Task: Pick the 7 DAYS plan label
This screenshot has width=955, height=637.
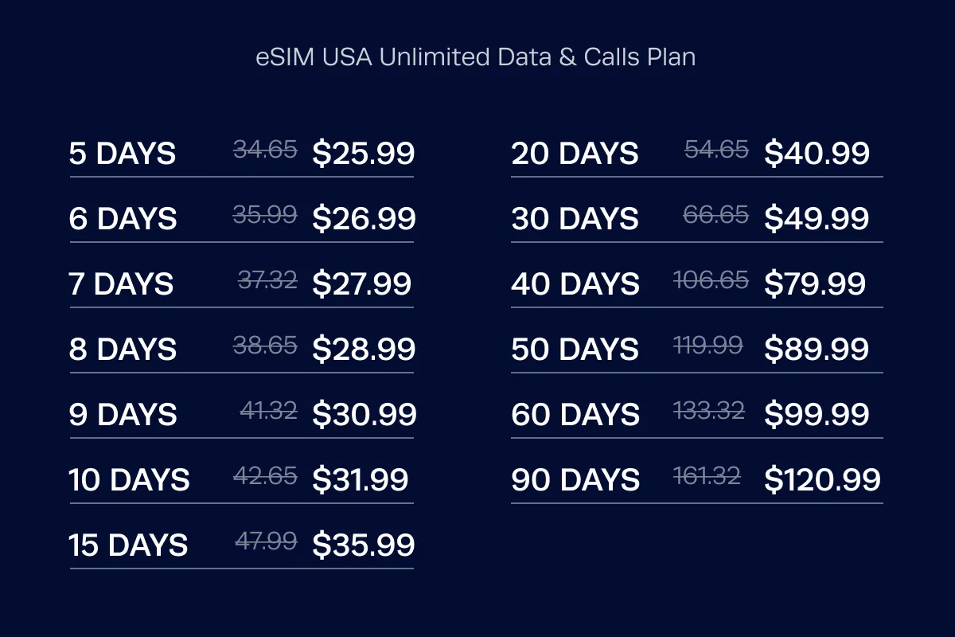Action: pyautogui.click(x=121, y=283)
